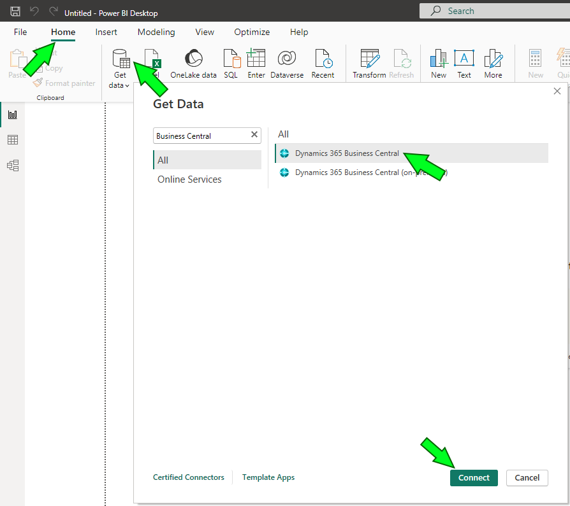Close the Get Data dialog
Screen dimensions: 570x506
click(557, 91)
